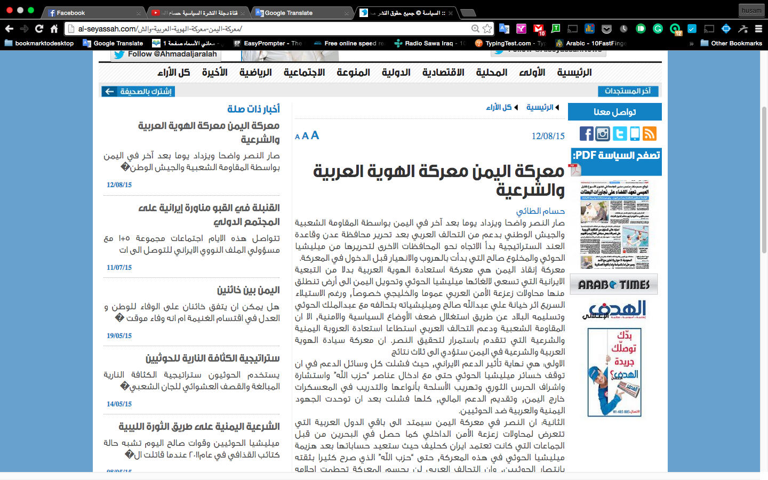Open the Google Translate extension icon
The image size is (768, 480).
click(x=504, y=29)
